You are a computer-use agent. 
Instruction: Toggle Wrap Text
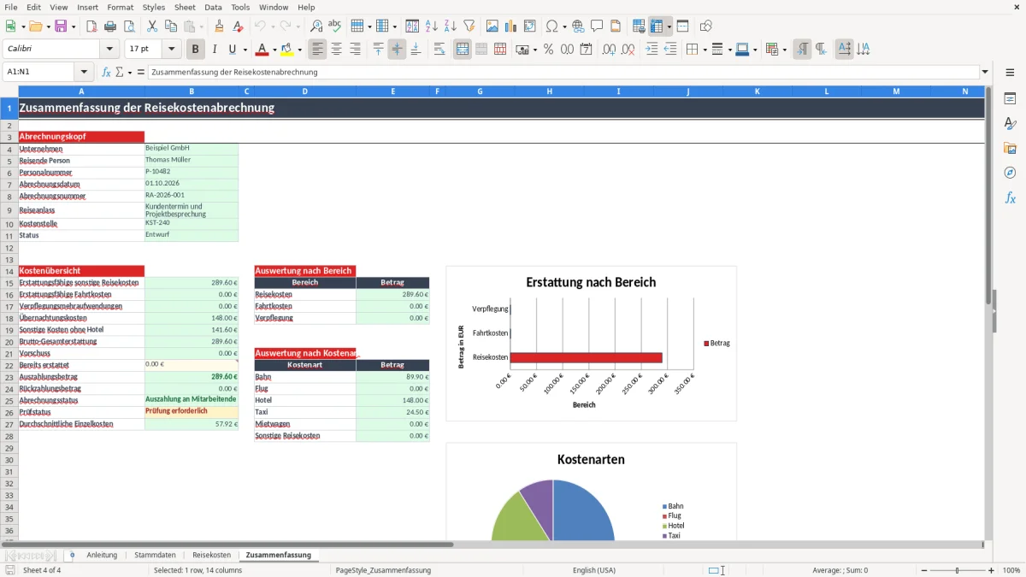tap(439, 50)
